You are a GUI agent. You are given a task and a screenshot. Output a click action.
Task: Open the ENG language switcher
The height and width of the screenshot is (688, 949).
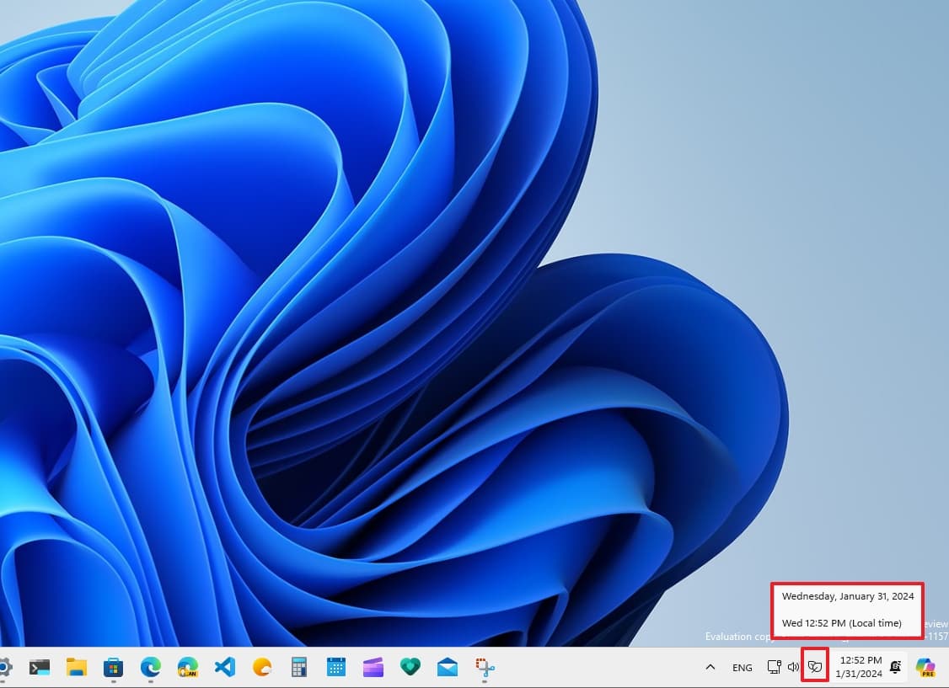pyautogui.click(x=742, y=667)
